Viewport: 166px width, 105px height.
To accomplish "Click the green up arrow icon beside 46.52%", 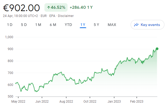I will coord(49,7).
